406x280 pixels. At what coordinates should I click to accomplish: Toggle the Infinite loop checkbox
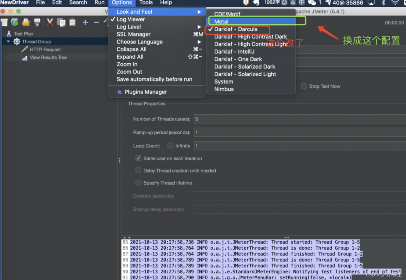[x=170, y=145]
